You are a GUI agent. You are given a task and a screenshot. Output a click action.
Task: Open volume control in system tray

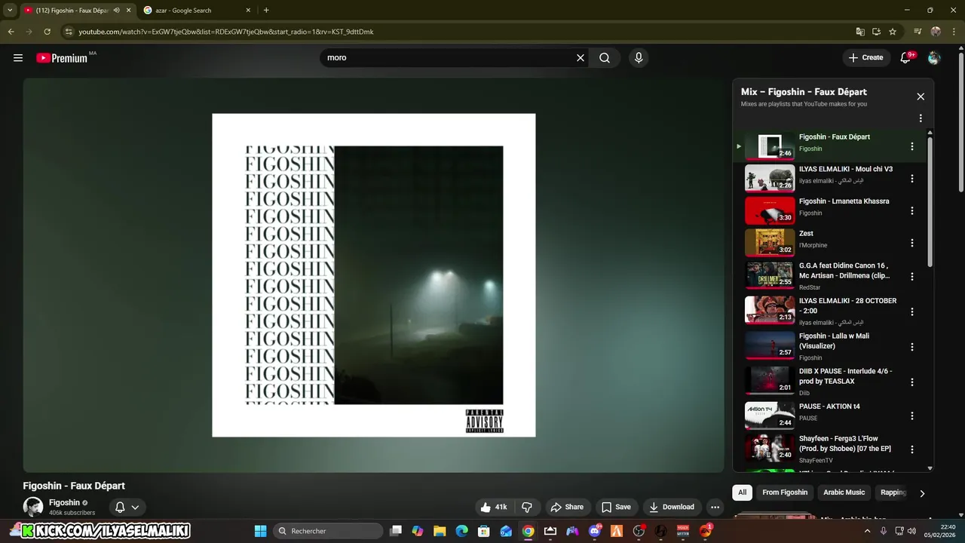coord(911,531)
